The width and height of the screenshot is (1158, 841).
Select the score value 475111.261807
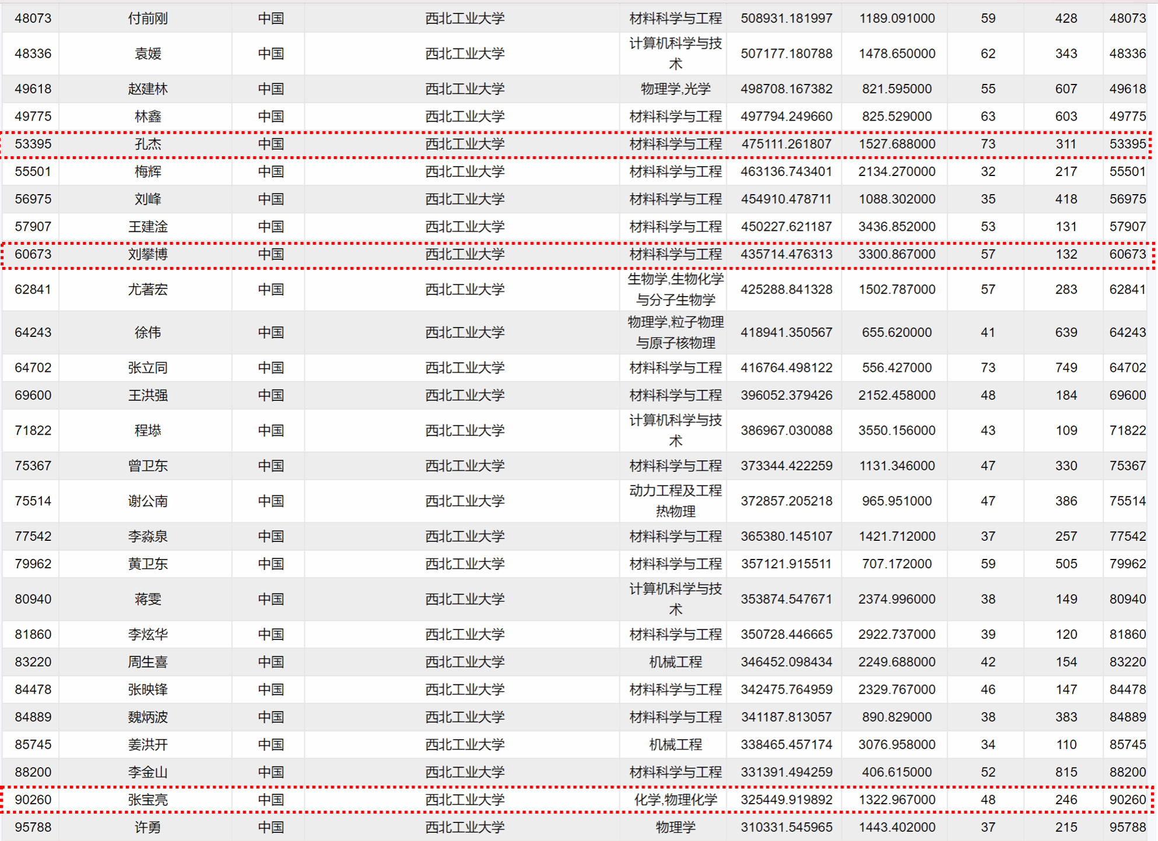[x=786, y=144]
